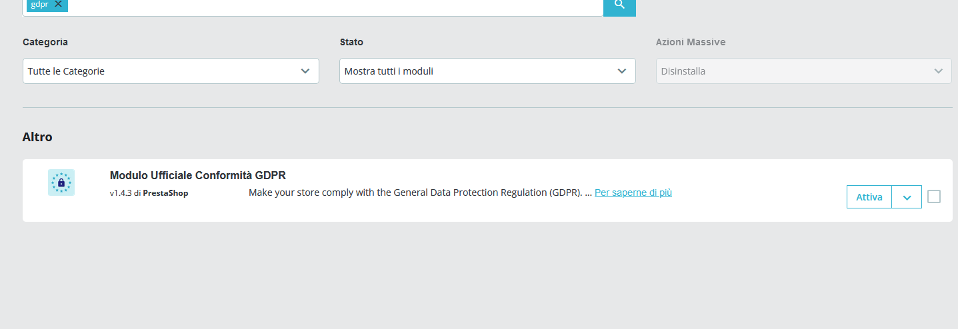Screen dimensions: 958x329
Task: Click the Azioni Massive label
Action: pyautogui.click(x=690, y=42)
